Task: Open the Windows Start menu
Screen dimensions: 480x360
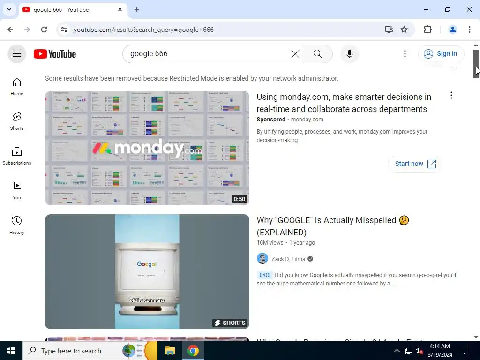Action: pyautogui.click(x=11, y=351)
